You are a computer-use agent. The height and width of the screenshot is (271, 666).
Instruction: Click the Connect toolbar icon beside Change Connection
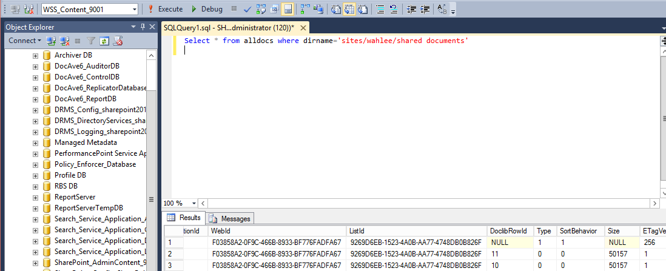tap(16, 9)
